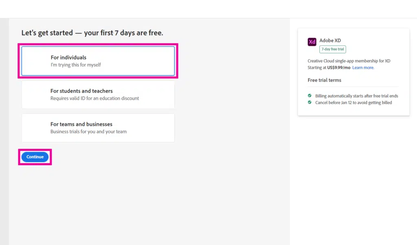Click the 7-day free trial badge

pos(332,49)
